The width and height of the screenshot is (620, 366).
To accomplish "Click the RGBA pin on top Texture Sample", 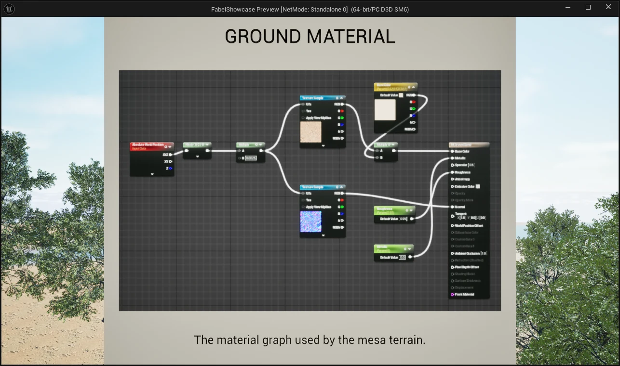I will [x=342, y=138].
